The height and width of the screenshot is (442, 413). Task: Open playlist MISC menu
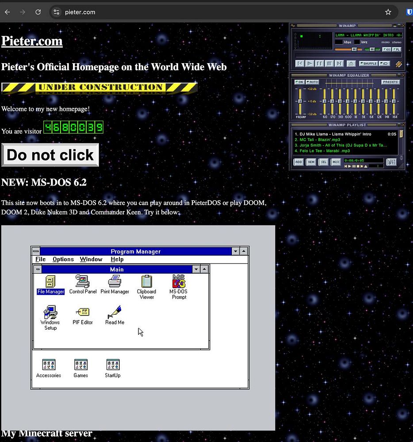click(336, 162)
